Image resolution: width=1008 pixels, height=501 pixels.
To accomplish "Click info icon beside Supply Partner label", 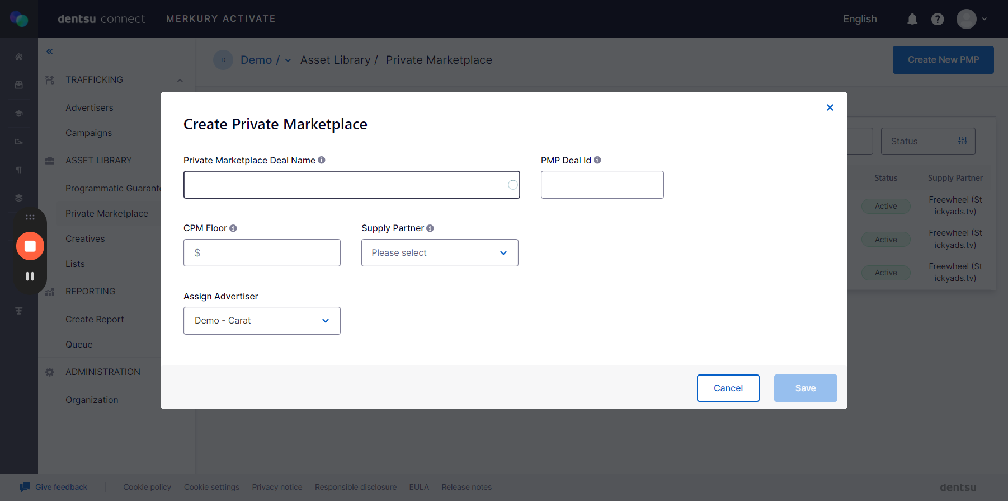I will 430,228.
